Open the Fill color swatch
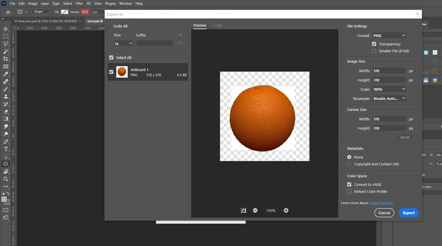The image size is (442, 246). [x=65, y=12]
